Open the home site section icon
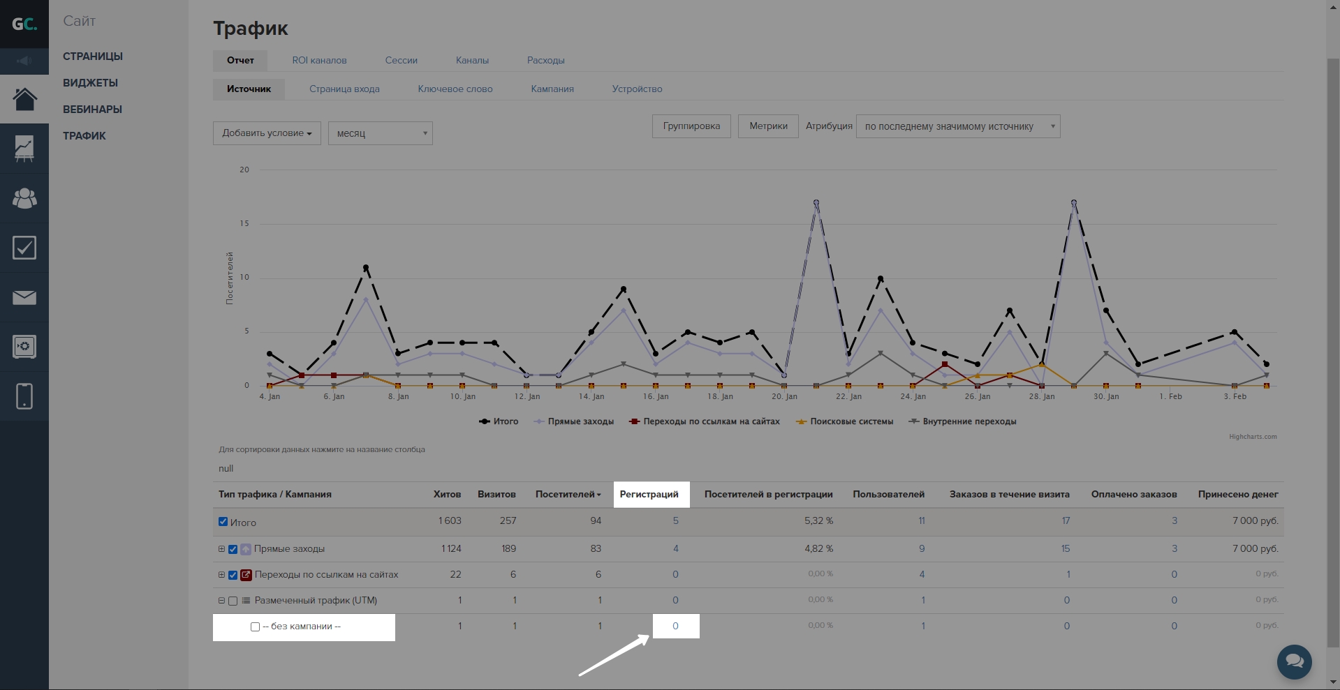The image size is (1340, 690). [24, 99]
